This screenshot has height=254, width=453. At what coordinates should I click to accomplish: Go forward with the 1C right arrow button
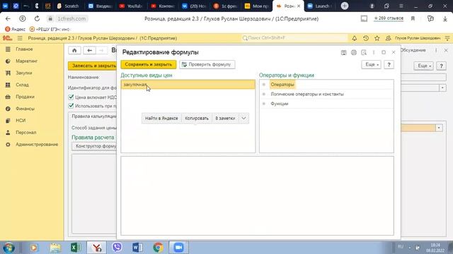101,50
